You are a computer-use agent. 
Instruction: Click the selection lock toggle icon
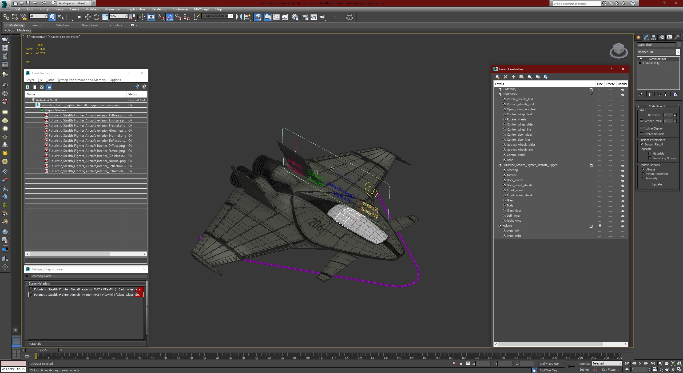click(x=461, y=363)
